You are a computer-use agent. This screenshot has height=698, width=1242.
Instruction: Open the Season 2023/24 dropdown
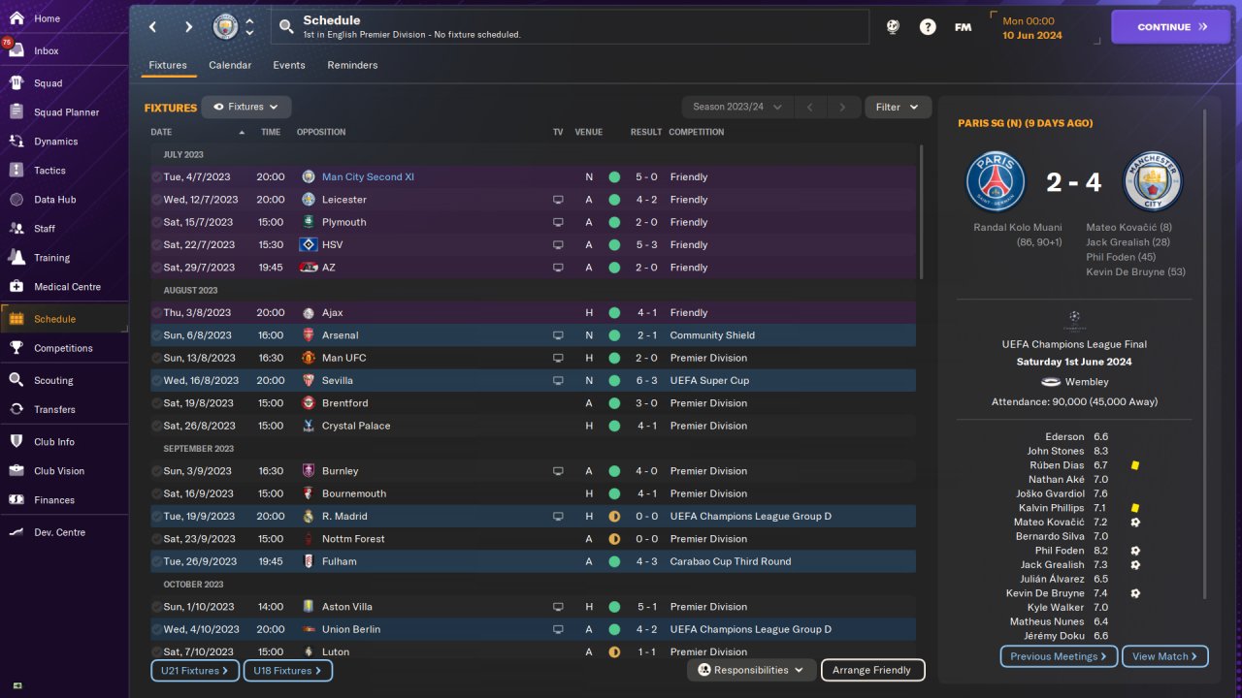[737, 108]
